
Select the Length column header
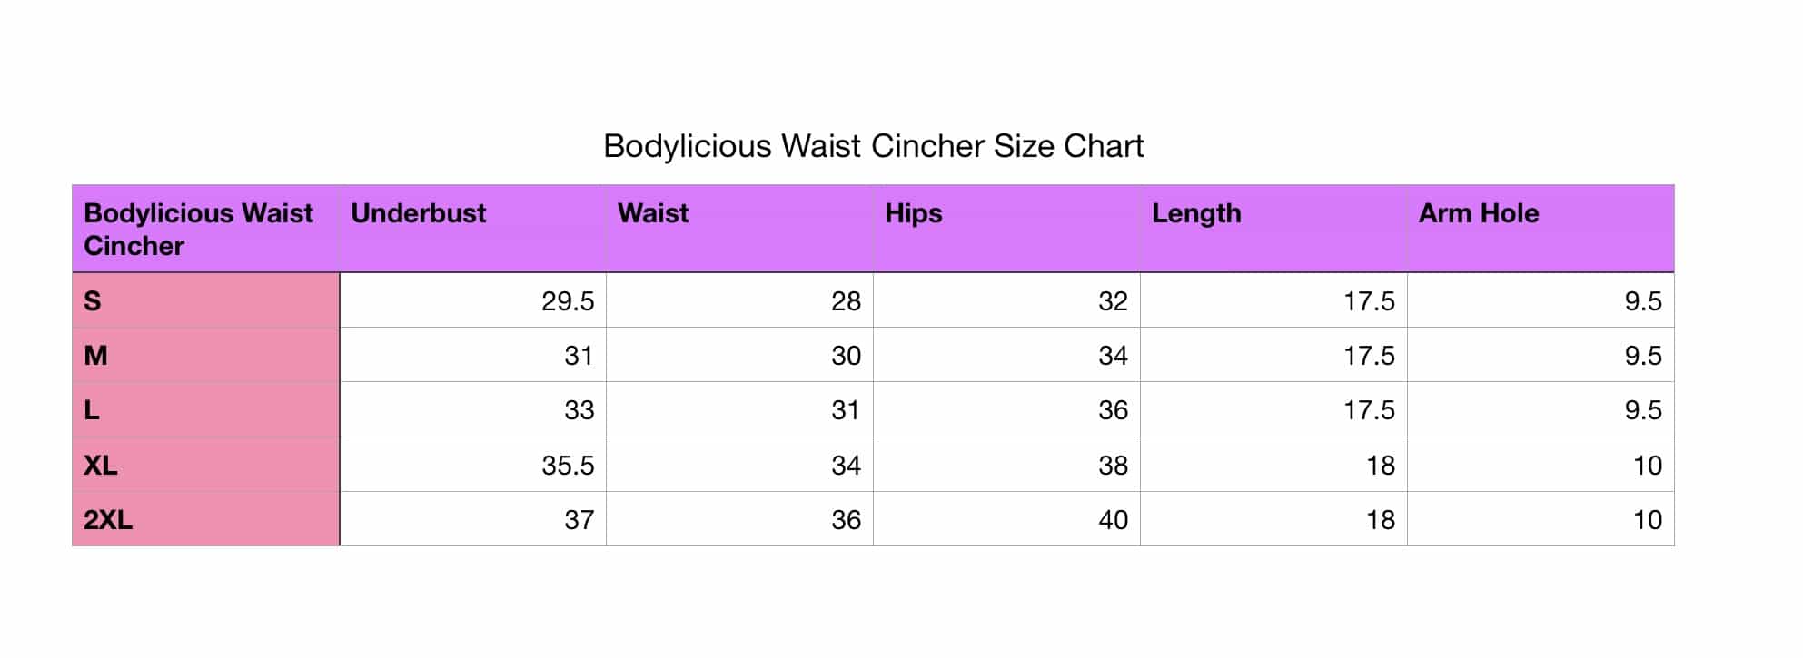[x=1273, y=229]
